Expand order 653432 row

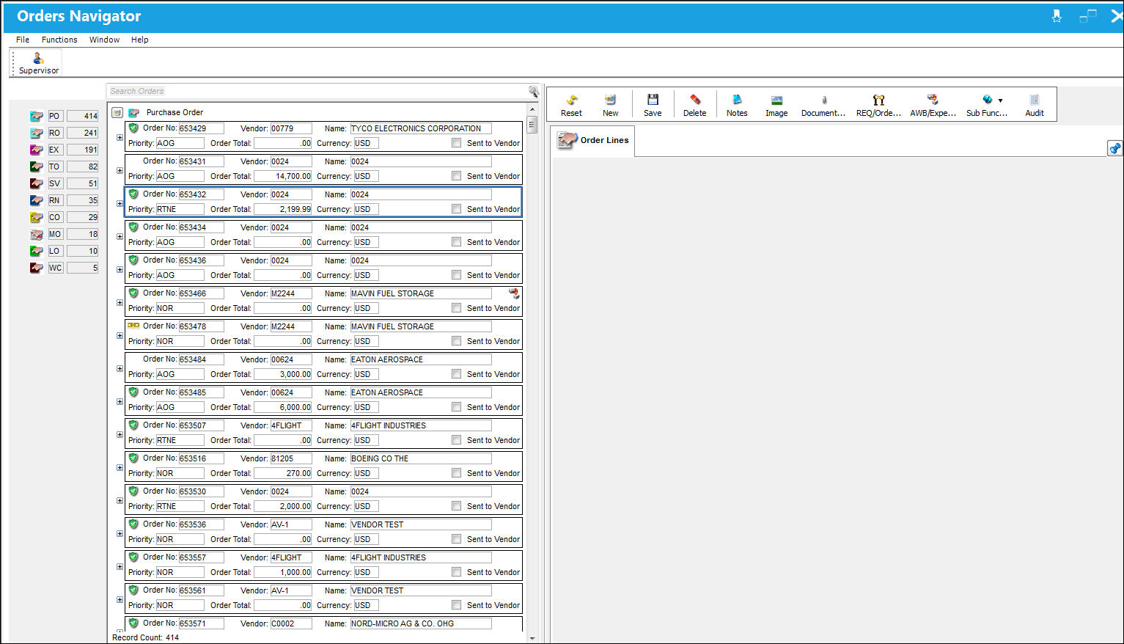(120, 203)
